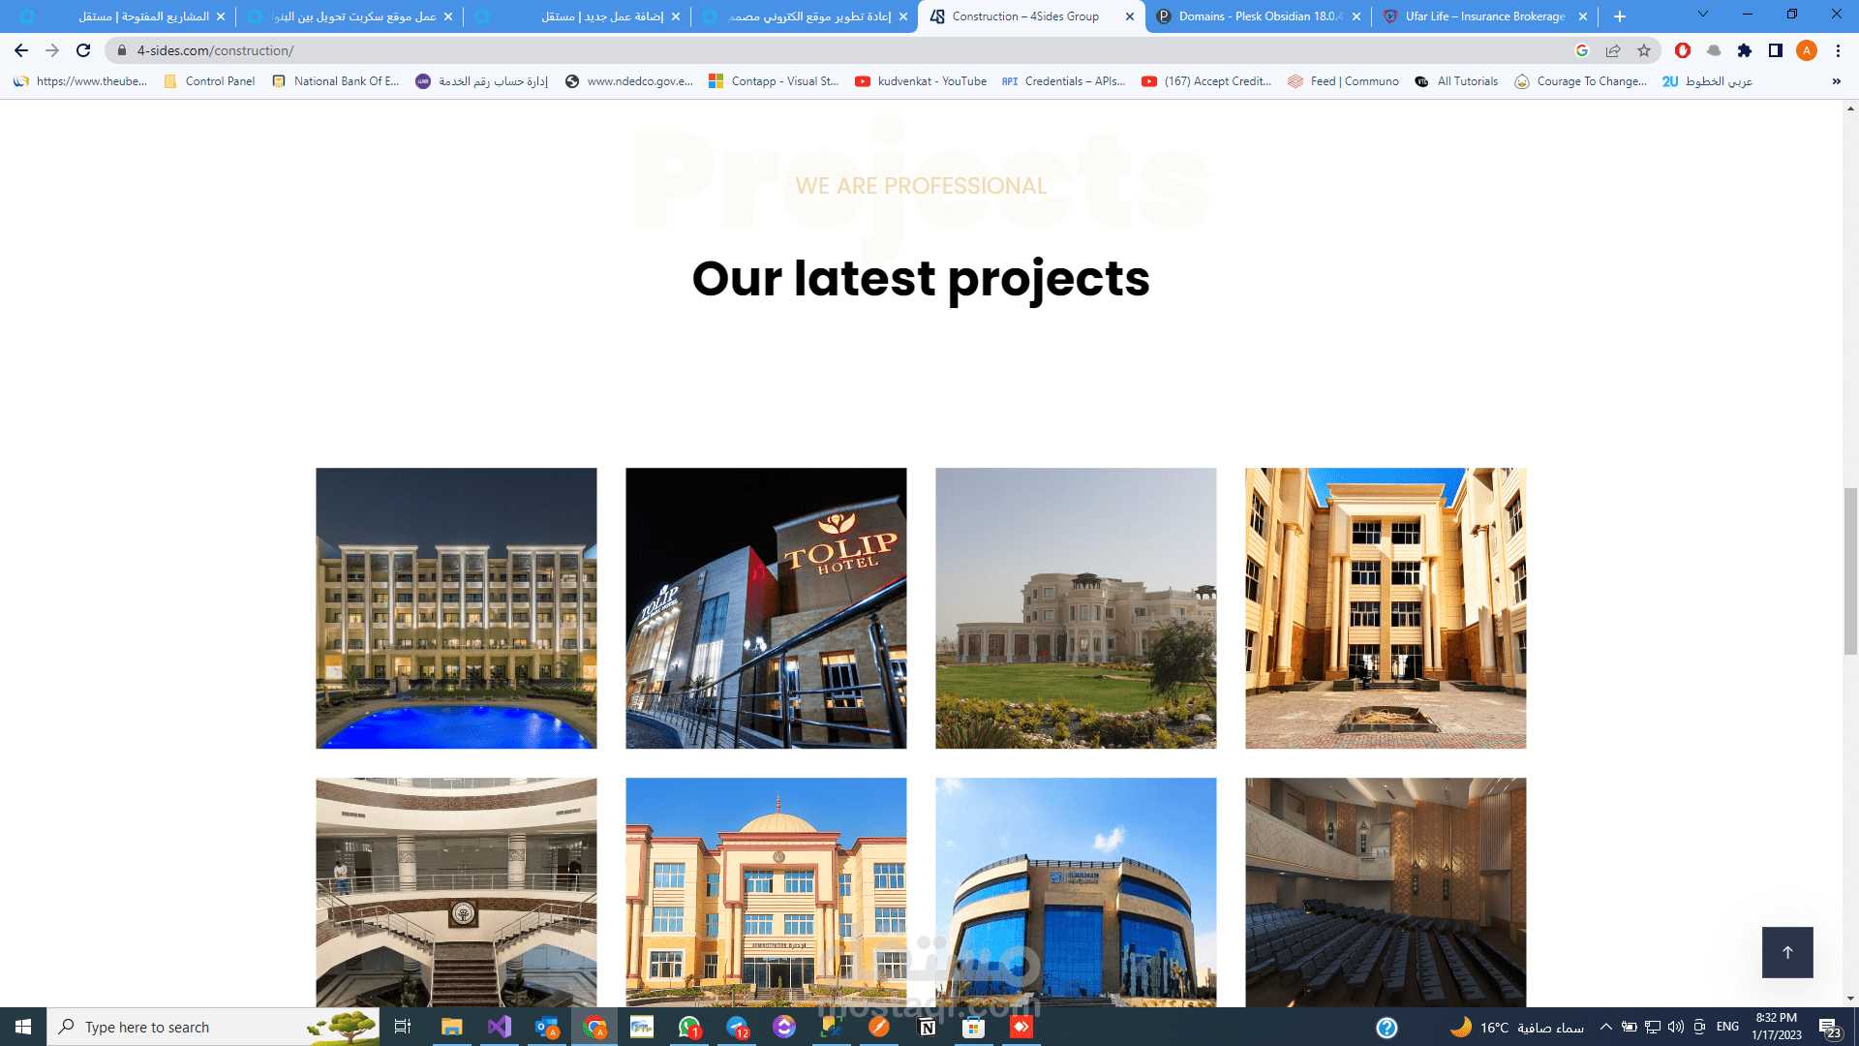Viewport: 1859px width, 1046px height.
Task: Open the profile avatar icon
Action: click(1807, 50)
